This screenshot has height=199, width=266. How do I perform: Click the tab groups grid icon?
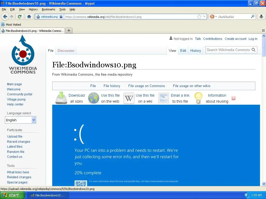[263, 31]
